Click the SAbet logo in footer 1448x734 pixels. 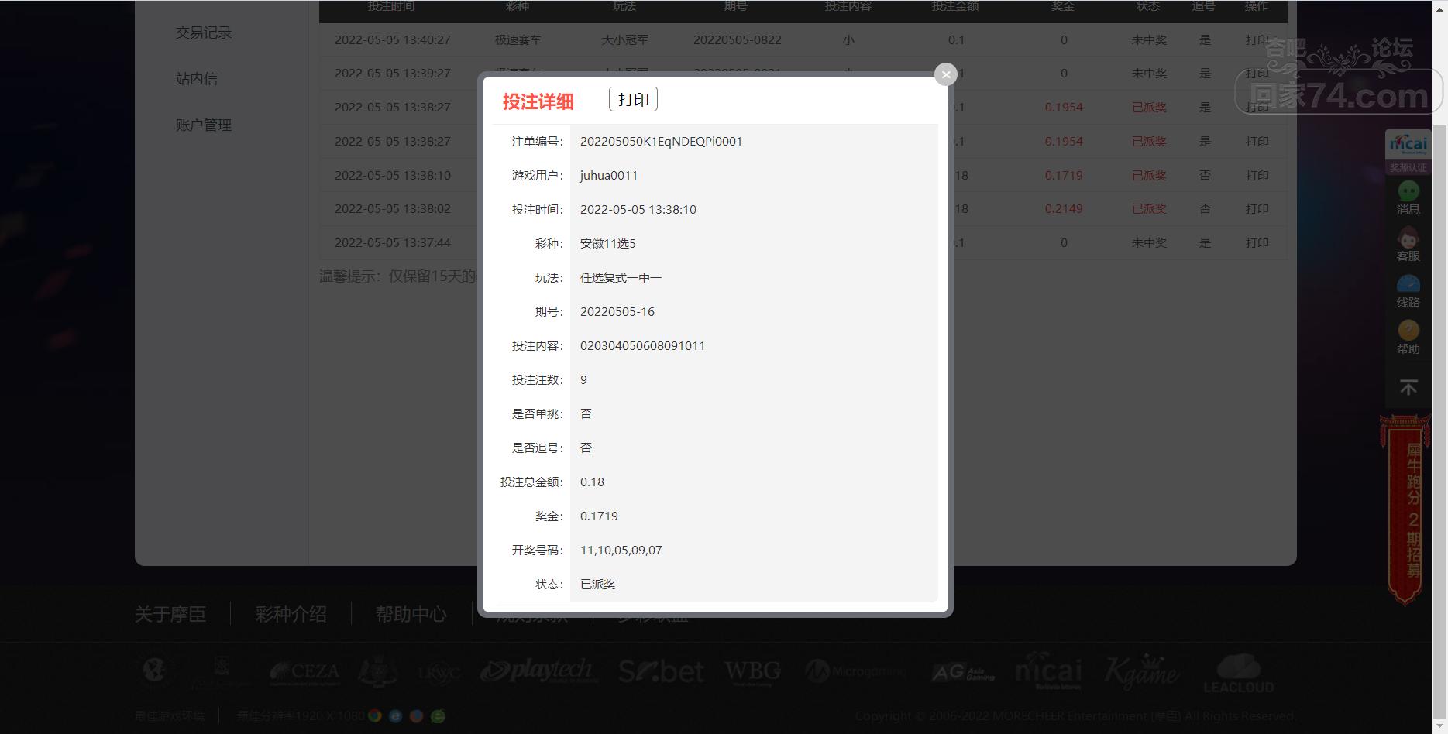662,671
